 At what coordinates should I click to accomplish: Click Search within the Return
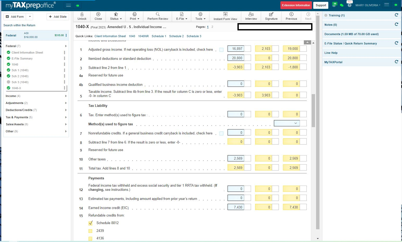point(19,25)
